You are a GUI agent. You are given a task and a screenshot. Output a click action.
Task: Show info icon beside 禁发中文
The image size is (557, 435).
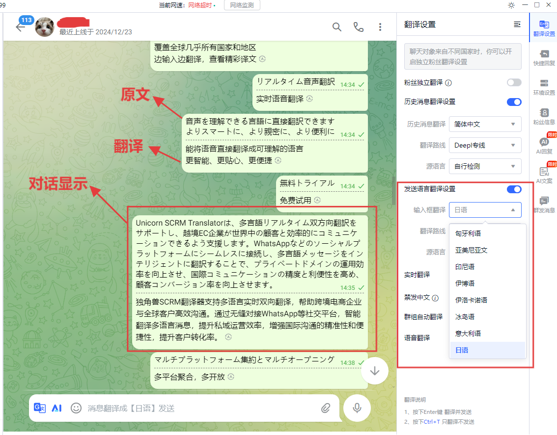coord(436,298)
